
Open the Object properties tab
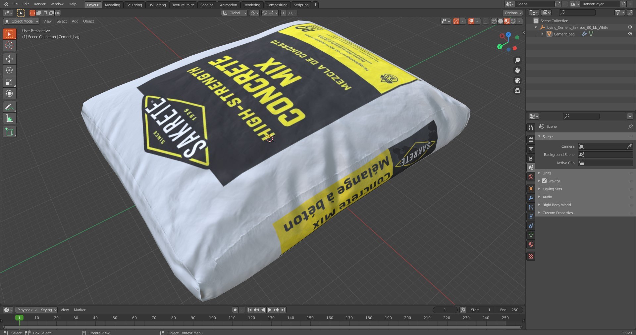[531, 189]
